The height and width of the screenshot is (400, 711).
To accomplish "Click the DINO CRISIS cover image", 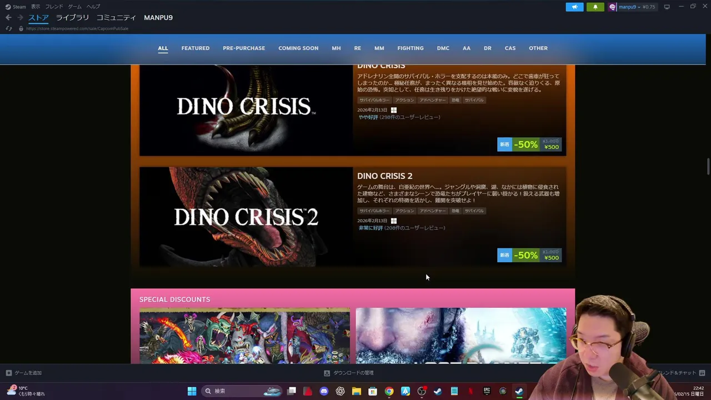I will coord(246,110).
